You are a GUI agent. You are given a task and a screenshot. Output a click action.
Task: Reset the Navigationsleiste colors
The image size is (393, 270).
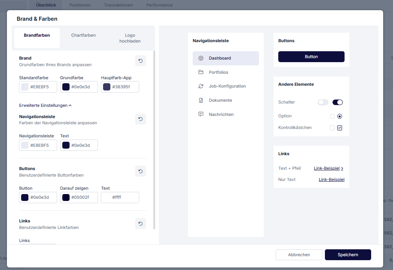[x=140, y=119]
